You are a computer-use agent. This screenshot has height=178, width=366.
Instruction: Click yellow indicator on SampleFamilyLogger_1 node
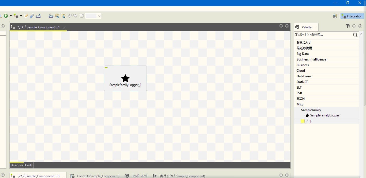click(x=106, y=68)
